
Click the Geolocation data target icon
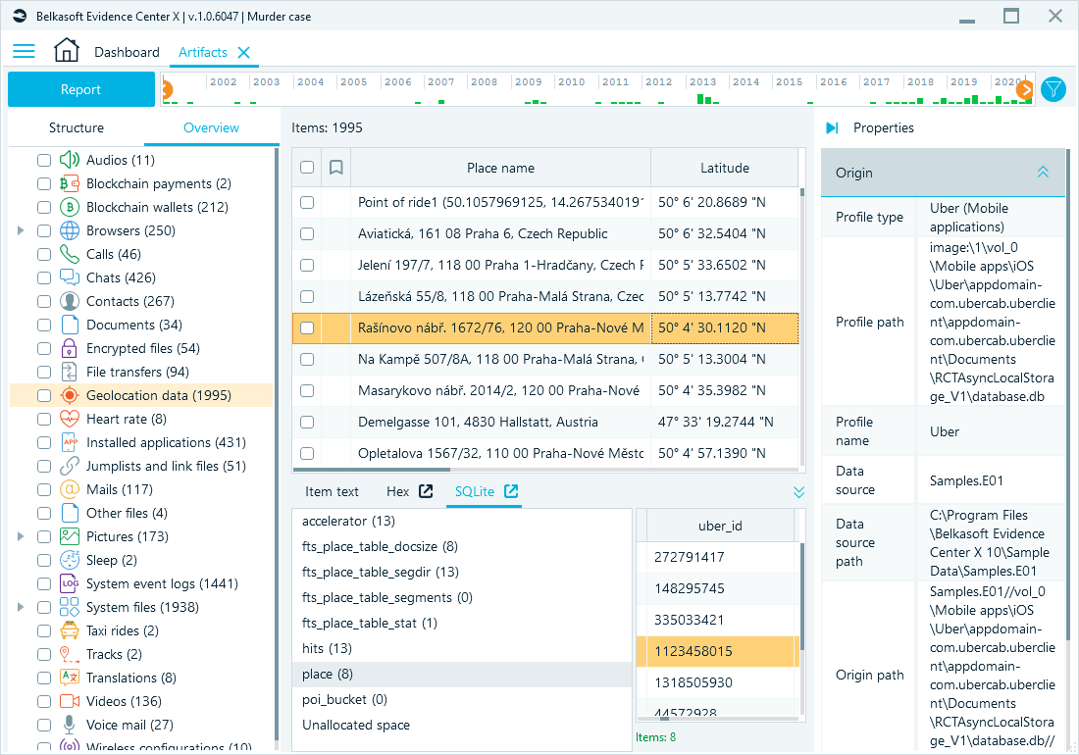tap(70, 395)
